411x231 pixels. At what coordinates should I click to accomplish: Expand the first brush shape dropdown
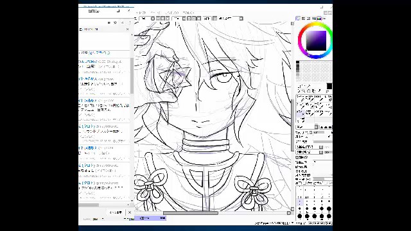[310, 147]
